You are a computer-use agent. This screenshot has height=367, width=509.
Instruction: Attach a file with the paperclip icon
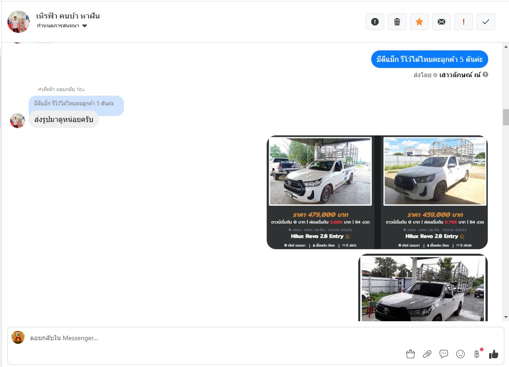point(427,354)
